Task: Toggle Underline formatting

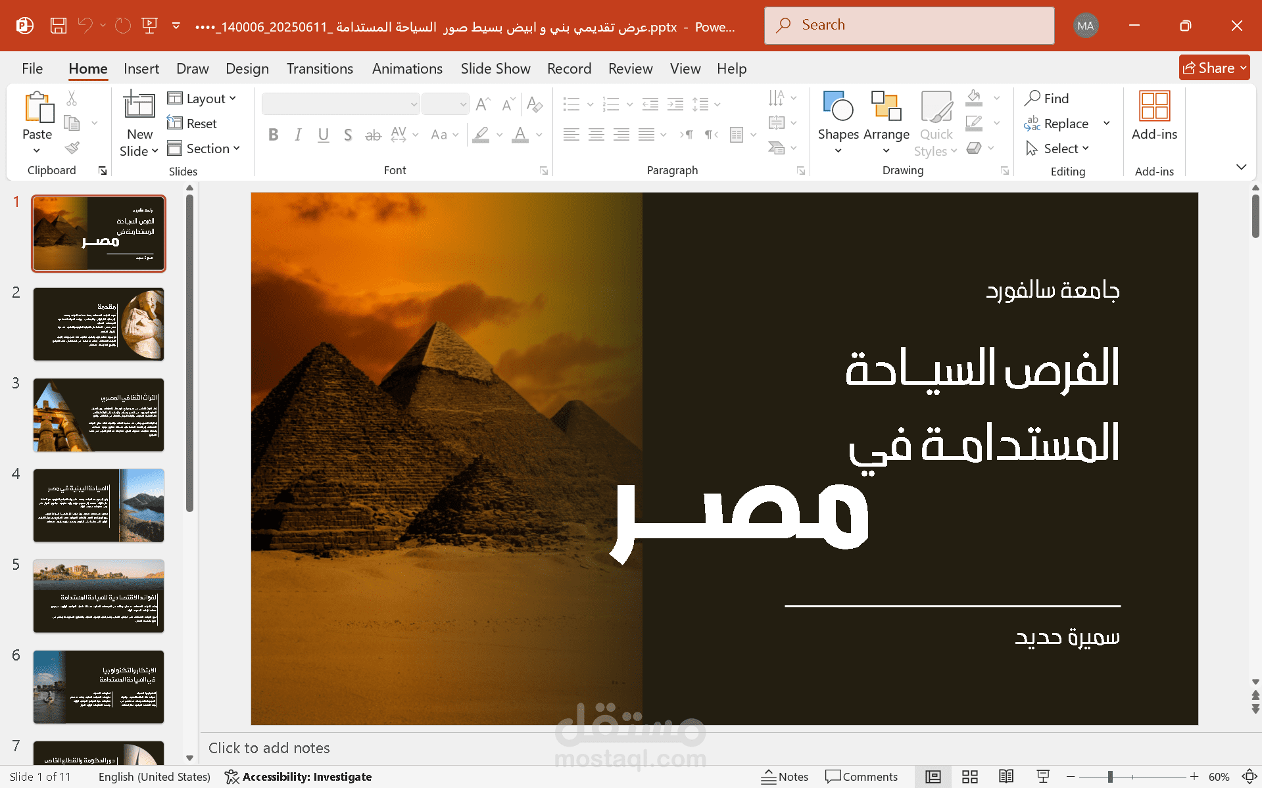Action: pyautogui.click(x=323, y=135)
